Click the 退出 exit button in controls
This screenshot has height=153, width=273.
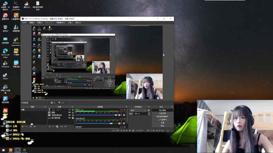[162, 126]
